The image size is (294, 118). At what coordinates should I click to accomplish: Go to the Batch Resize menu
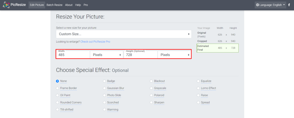click(x=54, y=5)
